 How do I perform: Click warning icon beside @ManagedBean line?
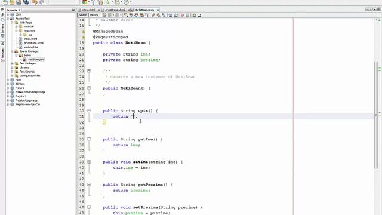click(84, 32)
